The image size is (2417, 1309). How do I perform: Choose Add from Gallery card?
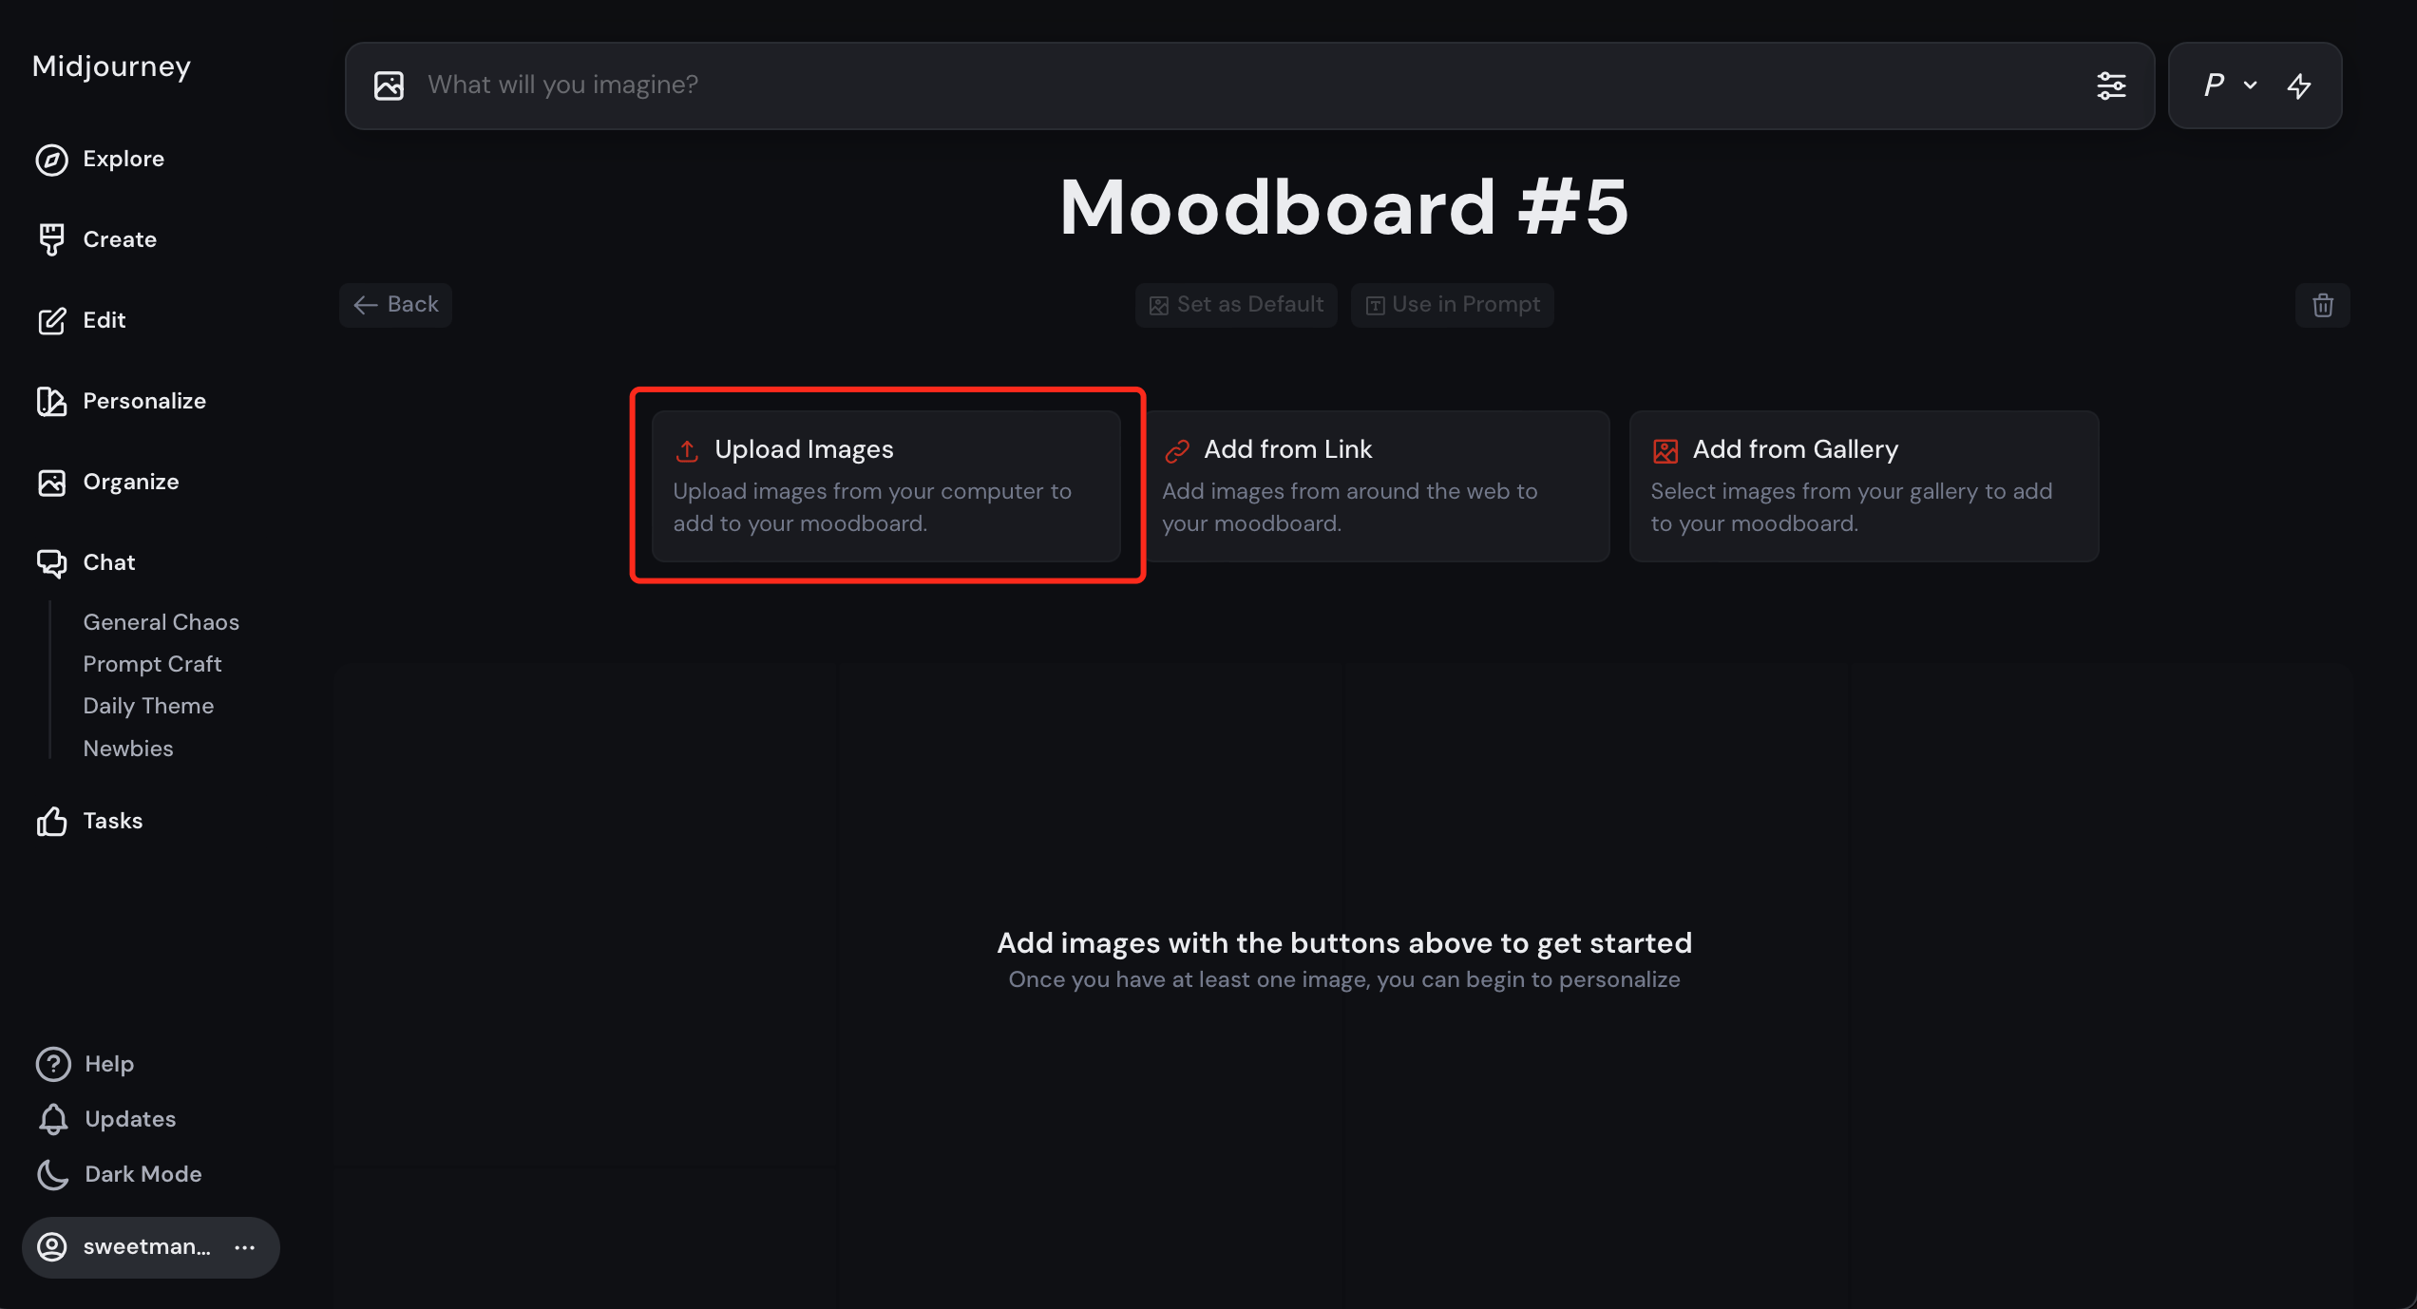(x=1864, y=485)
